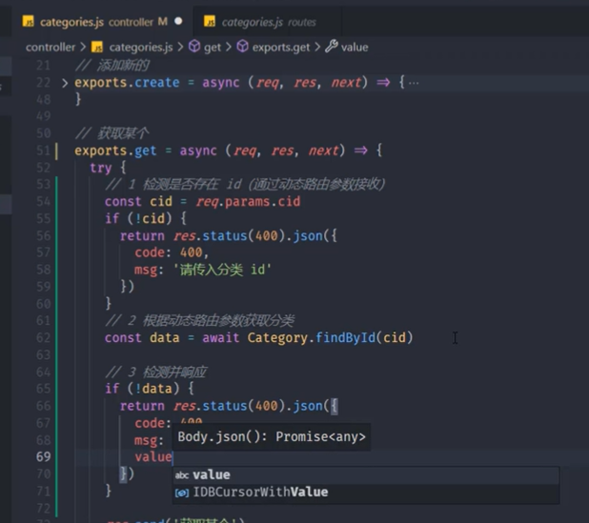589x523 pixels.
Task: Click the JS icon on categories.js controller tab
Action: pos(29,21)
